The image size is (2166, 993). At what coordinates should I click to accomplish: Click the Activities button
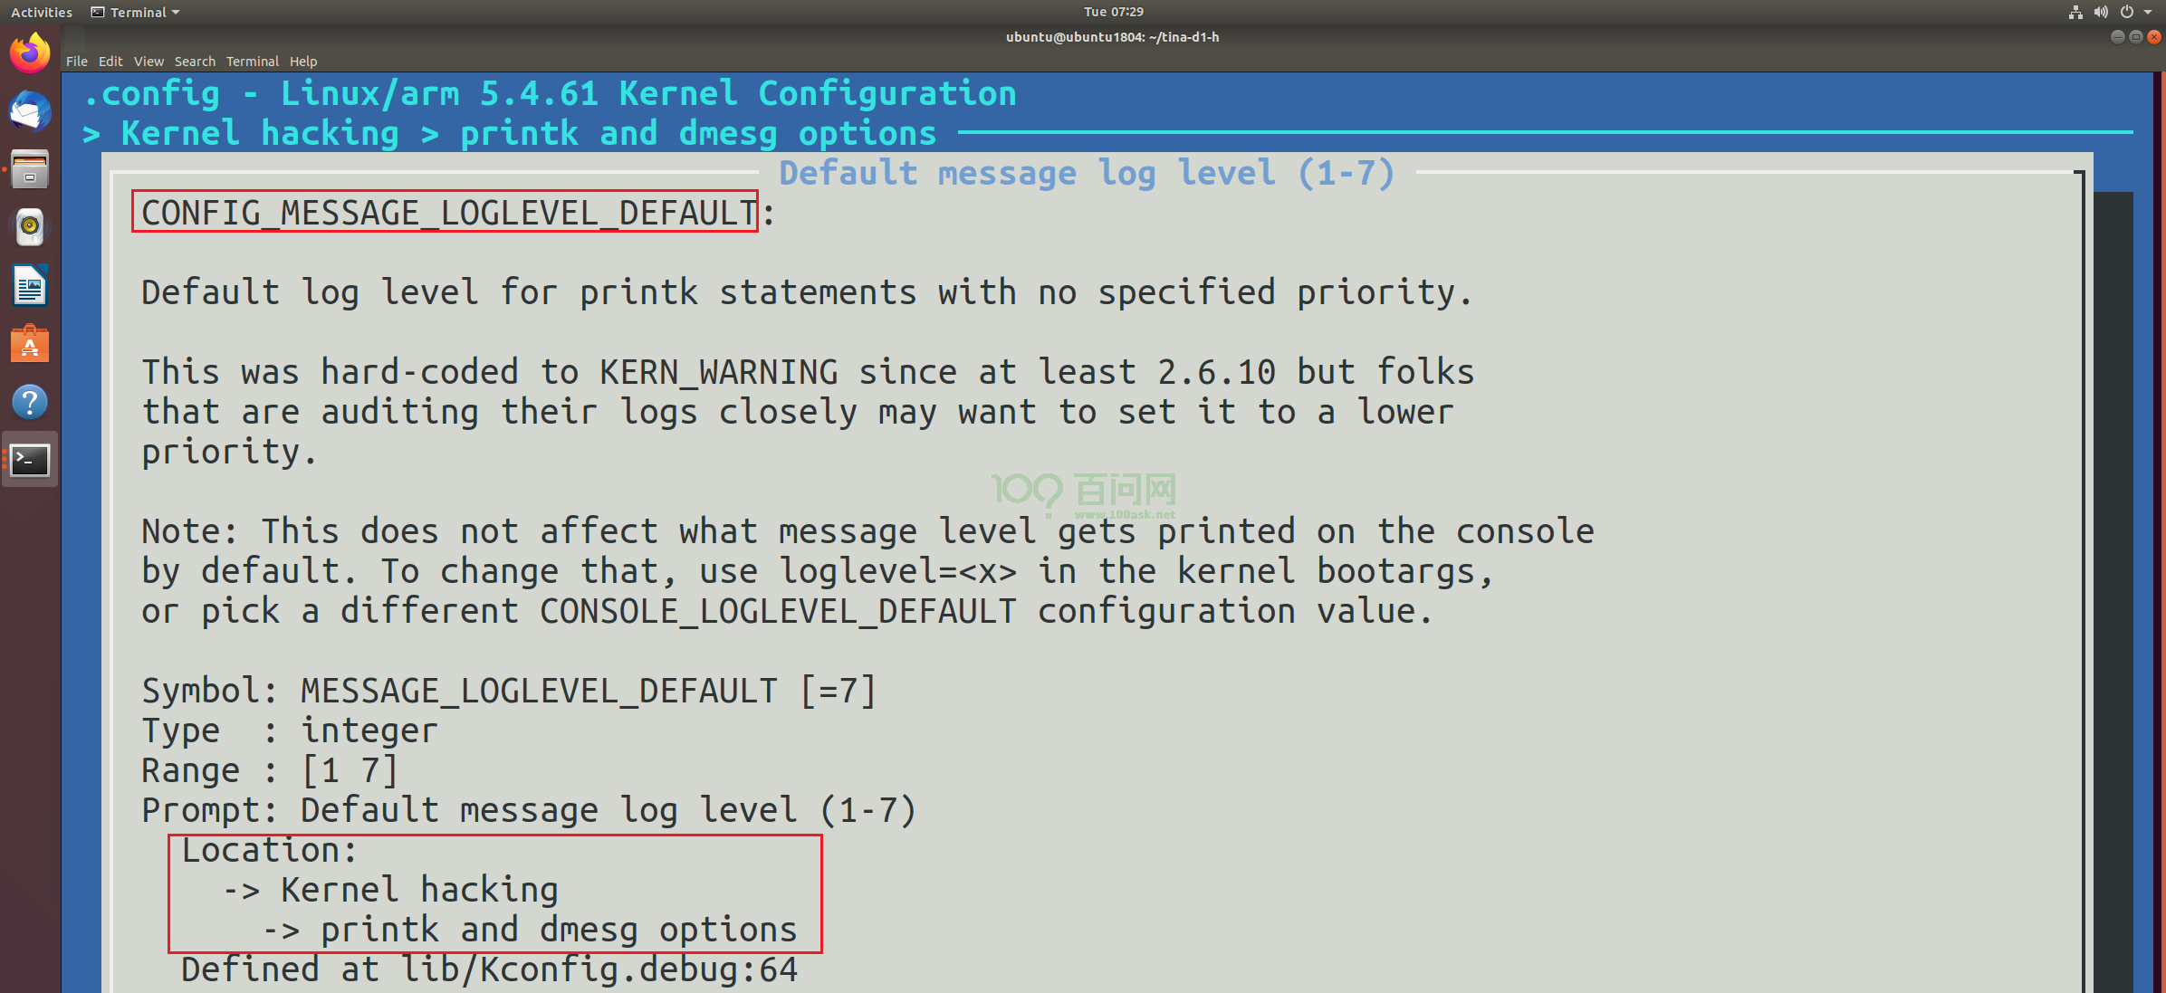point(41,12)
